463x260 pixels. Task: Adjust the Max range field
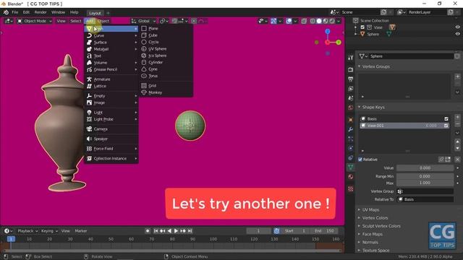click(425, 183)
